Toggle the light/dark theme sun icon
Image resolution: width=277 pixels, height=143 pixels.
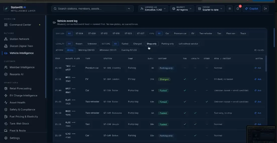coord(230,9)
